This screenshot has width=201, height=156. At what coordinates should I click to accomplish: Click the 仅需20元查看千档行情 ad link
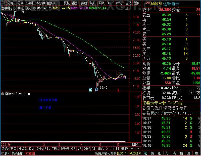162,103
